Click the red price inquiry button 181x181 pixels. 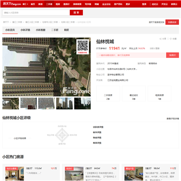point(172,55)
